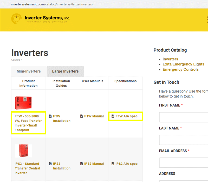Click into the First Name input field
This screenshot has height=182, width=208.
(184, 117)
